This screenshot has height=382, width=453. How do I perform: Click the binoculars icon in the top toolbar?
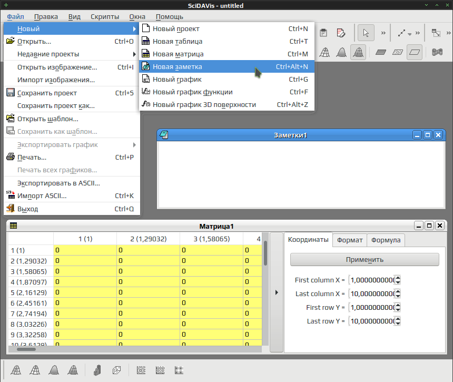(437, 52)
